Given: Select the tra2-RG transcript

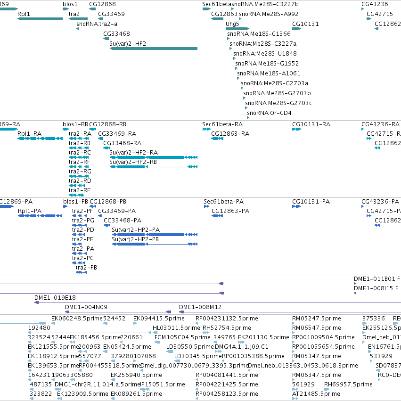Looking at the screenshot, I should click(x=79, y=176).
